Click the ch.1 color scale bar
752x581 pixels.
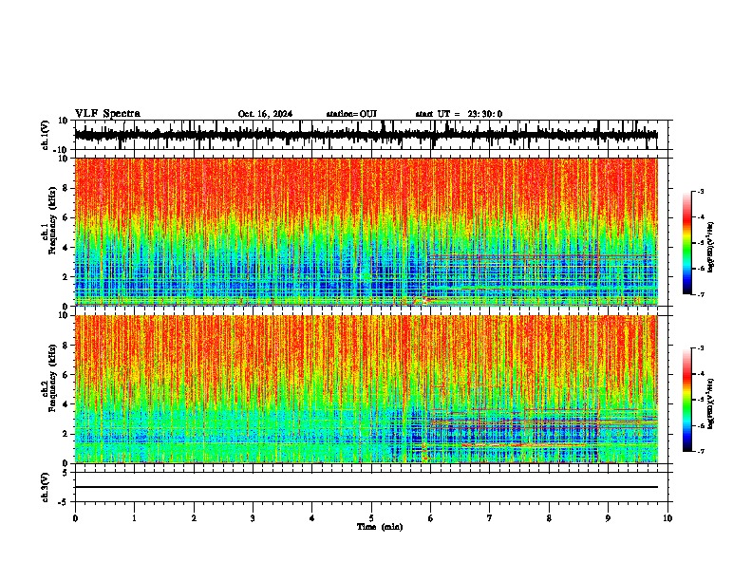[x=686, y=243]
